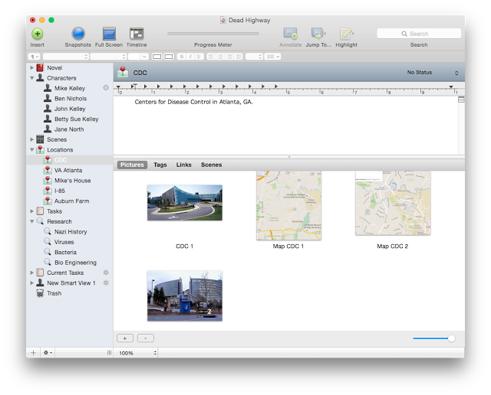Toggle bold text formatting
491x395 pixels.
(x=182, y=57)
